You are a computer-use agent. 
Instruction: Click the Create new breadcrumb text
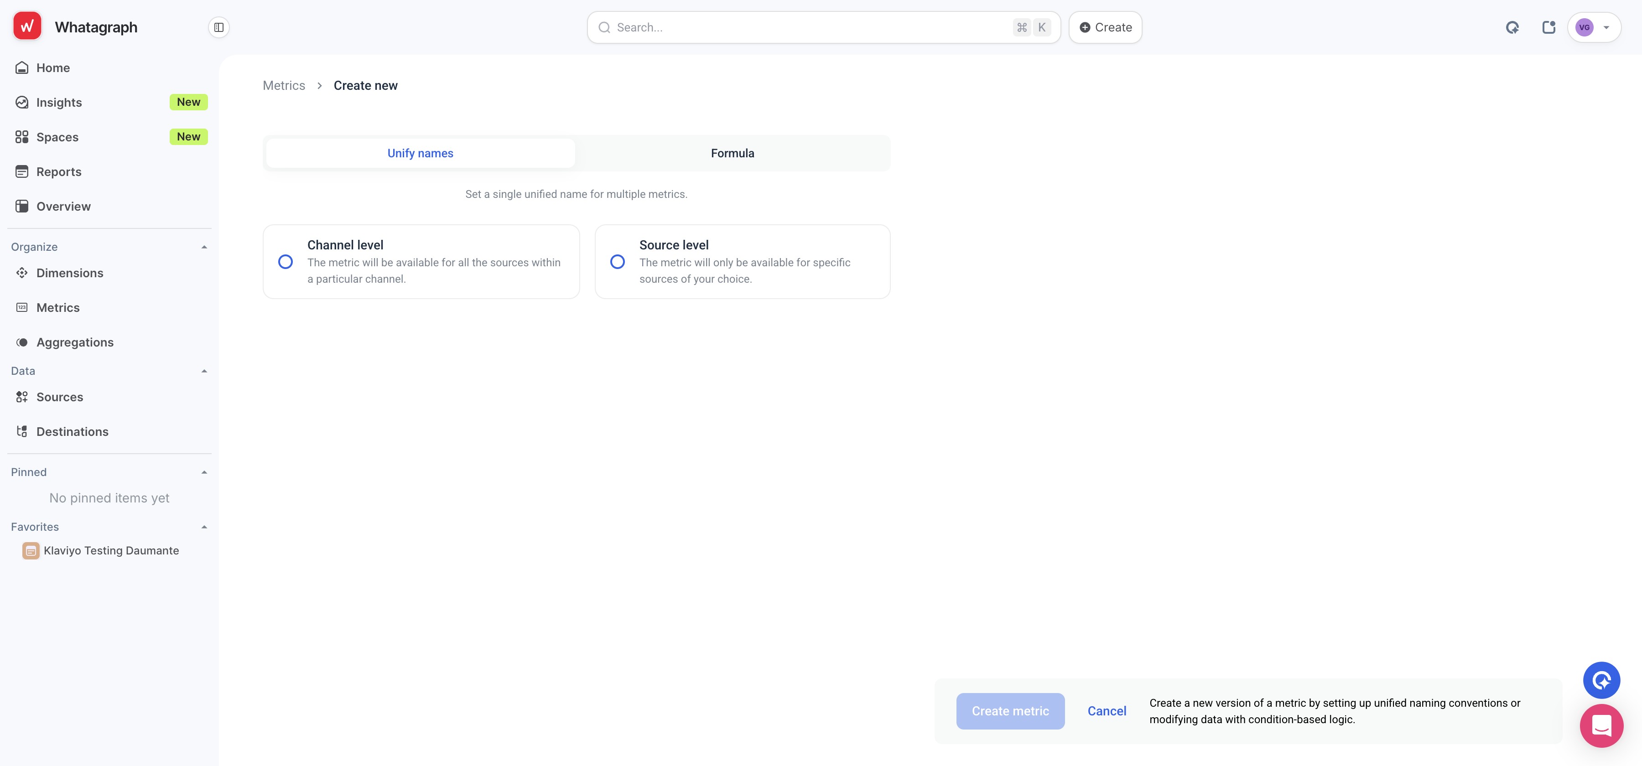(365, 85)
